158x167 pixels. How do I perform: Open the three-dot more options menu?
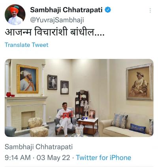point(150,10)
